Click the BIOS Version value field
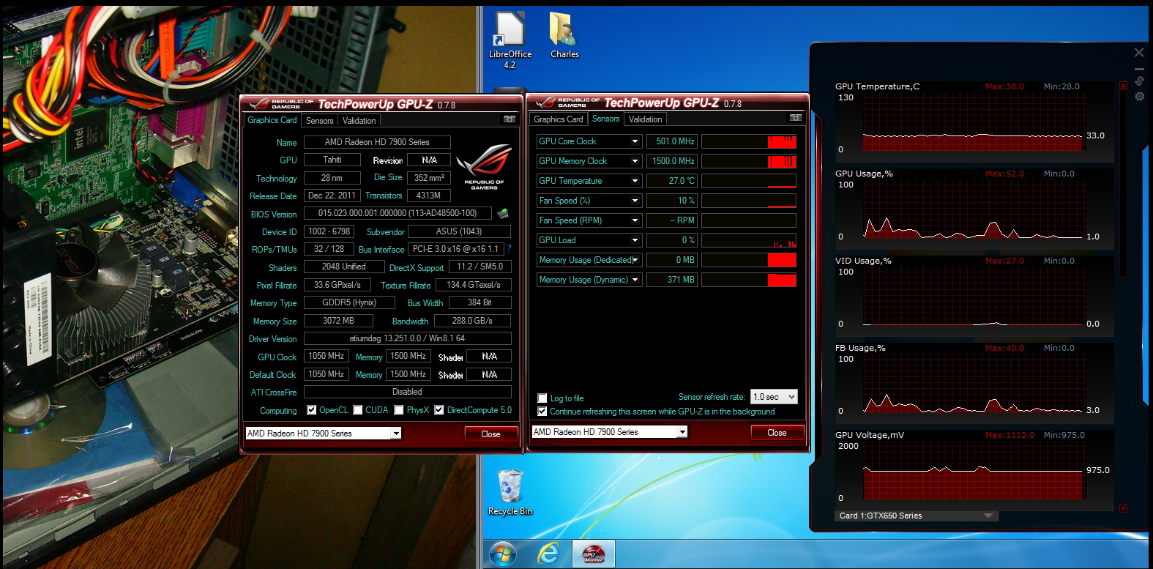Viewport: 1153px width, 569px height. click(398, 213)
